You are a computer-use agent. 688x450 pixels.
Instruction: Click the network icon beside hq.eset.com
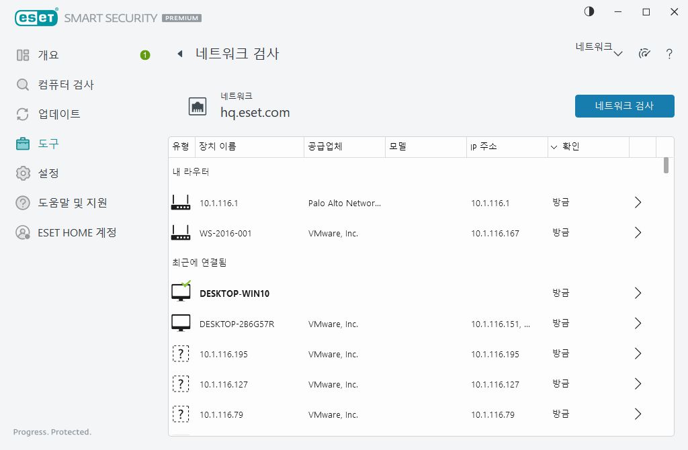tap(198, 105)
